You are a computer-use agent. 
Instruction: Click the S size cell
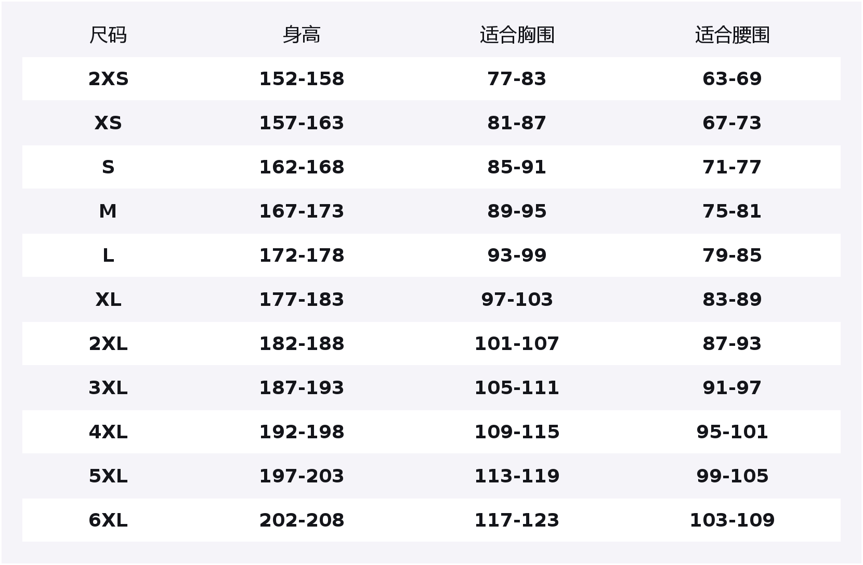[x=108, y=167]
